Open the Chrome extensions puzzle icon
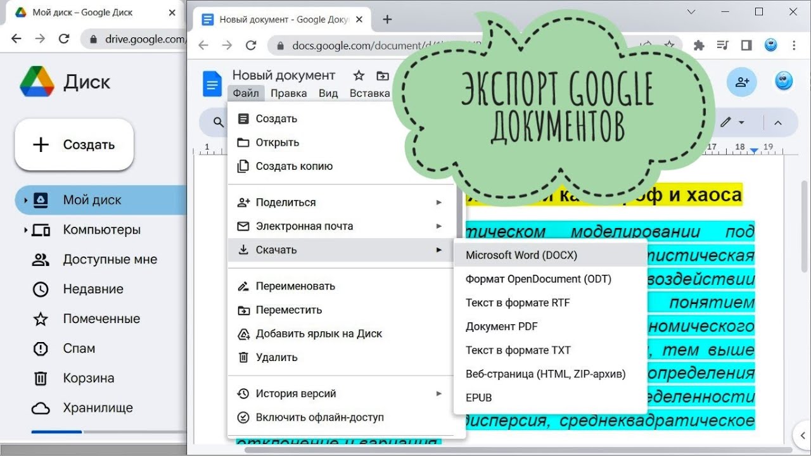 pos(699,45)
